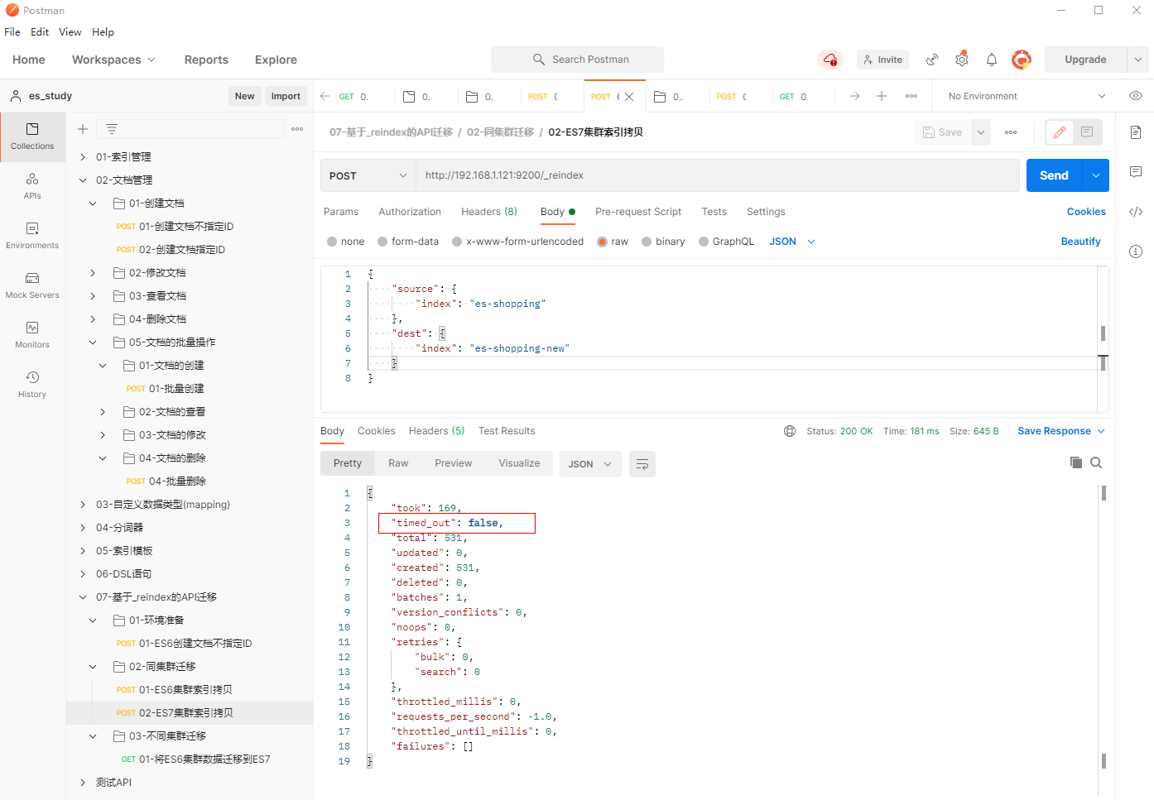The image size is (1154, 800).
Task: Open the settings gear icon in header
Action: 962,60
